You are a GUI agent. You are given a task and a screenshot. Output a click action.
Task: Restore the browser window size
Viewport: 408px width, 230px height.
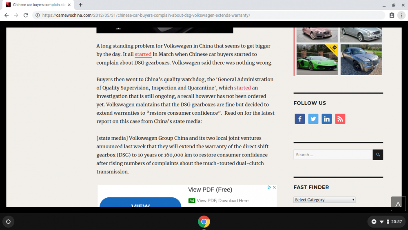coord(393,5)
